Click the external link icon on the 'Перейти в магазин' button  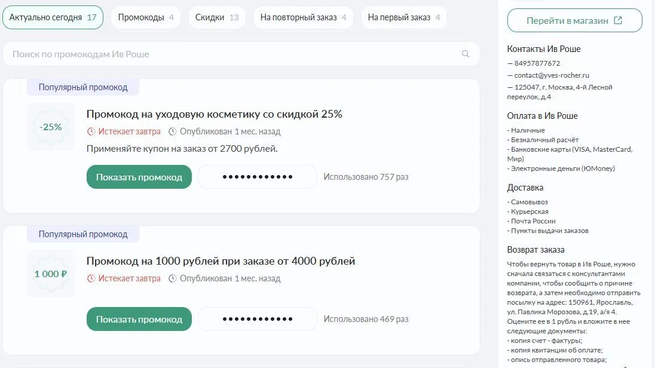click(x=618, y=20)
